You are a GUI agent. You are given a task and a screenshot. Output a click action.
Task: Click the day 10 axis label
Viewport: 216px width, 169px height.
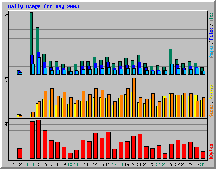(70, 164)
